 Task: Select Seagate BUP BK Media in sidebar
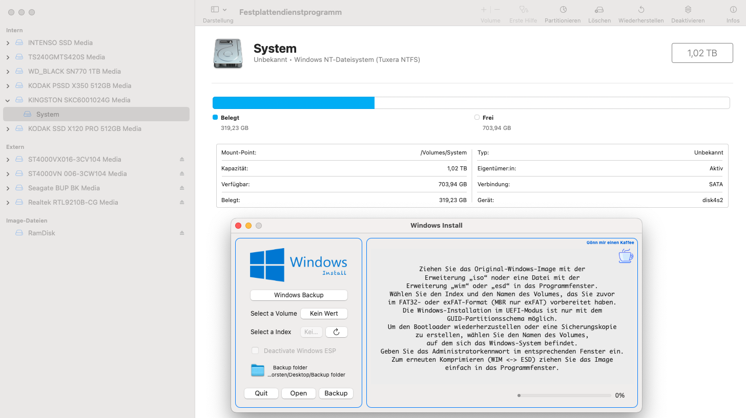64,188
